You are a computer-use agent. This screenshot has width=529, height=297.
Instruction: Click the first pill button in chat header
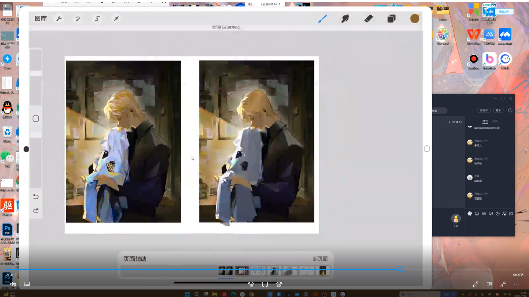pyautogui.click(x=484, y=110)
